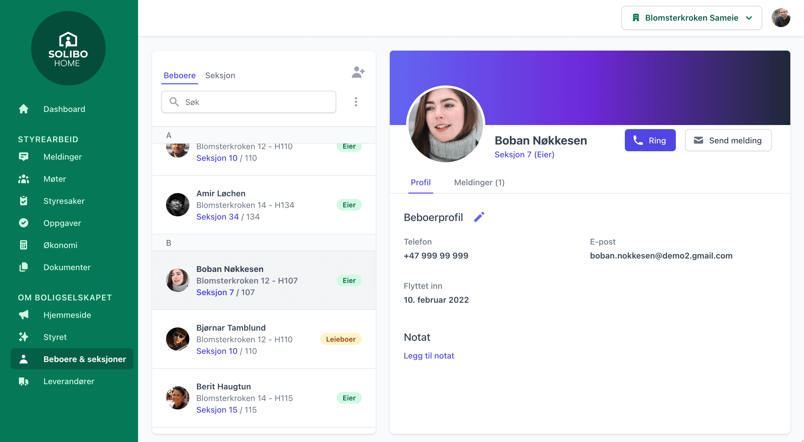
Task: Select the Profil tab
Action: (420, 183)
